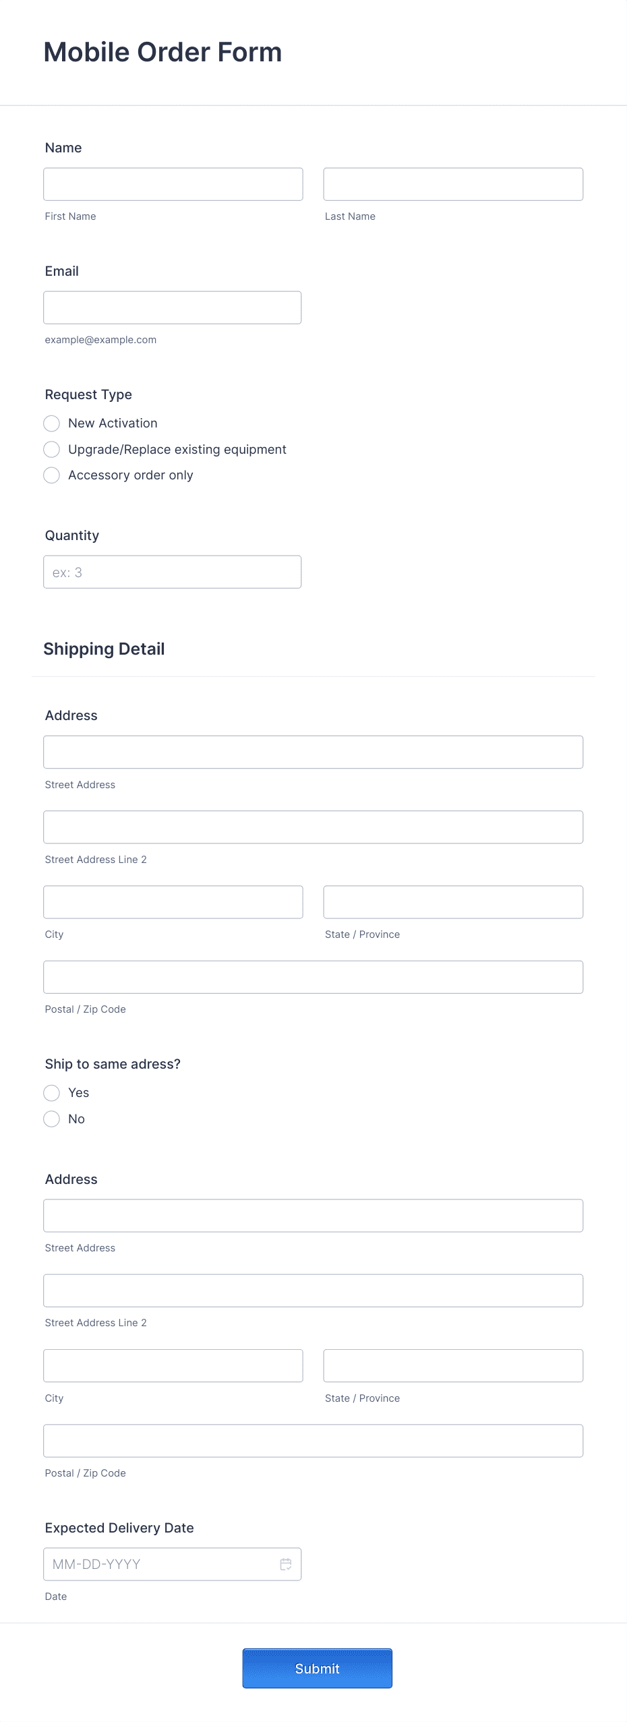Click the second Address section Street Address field
This screenshot has height=1722, width=627.
[x=313, y=1215]
